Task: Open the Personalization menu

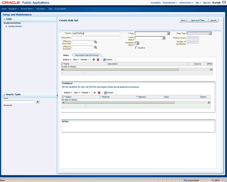Action: (170, 2)
